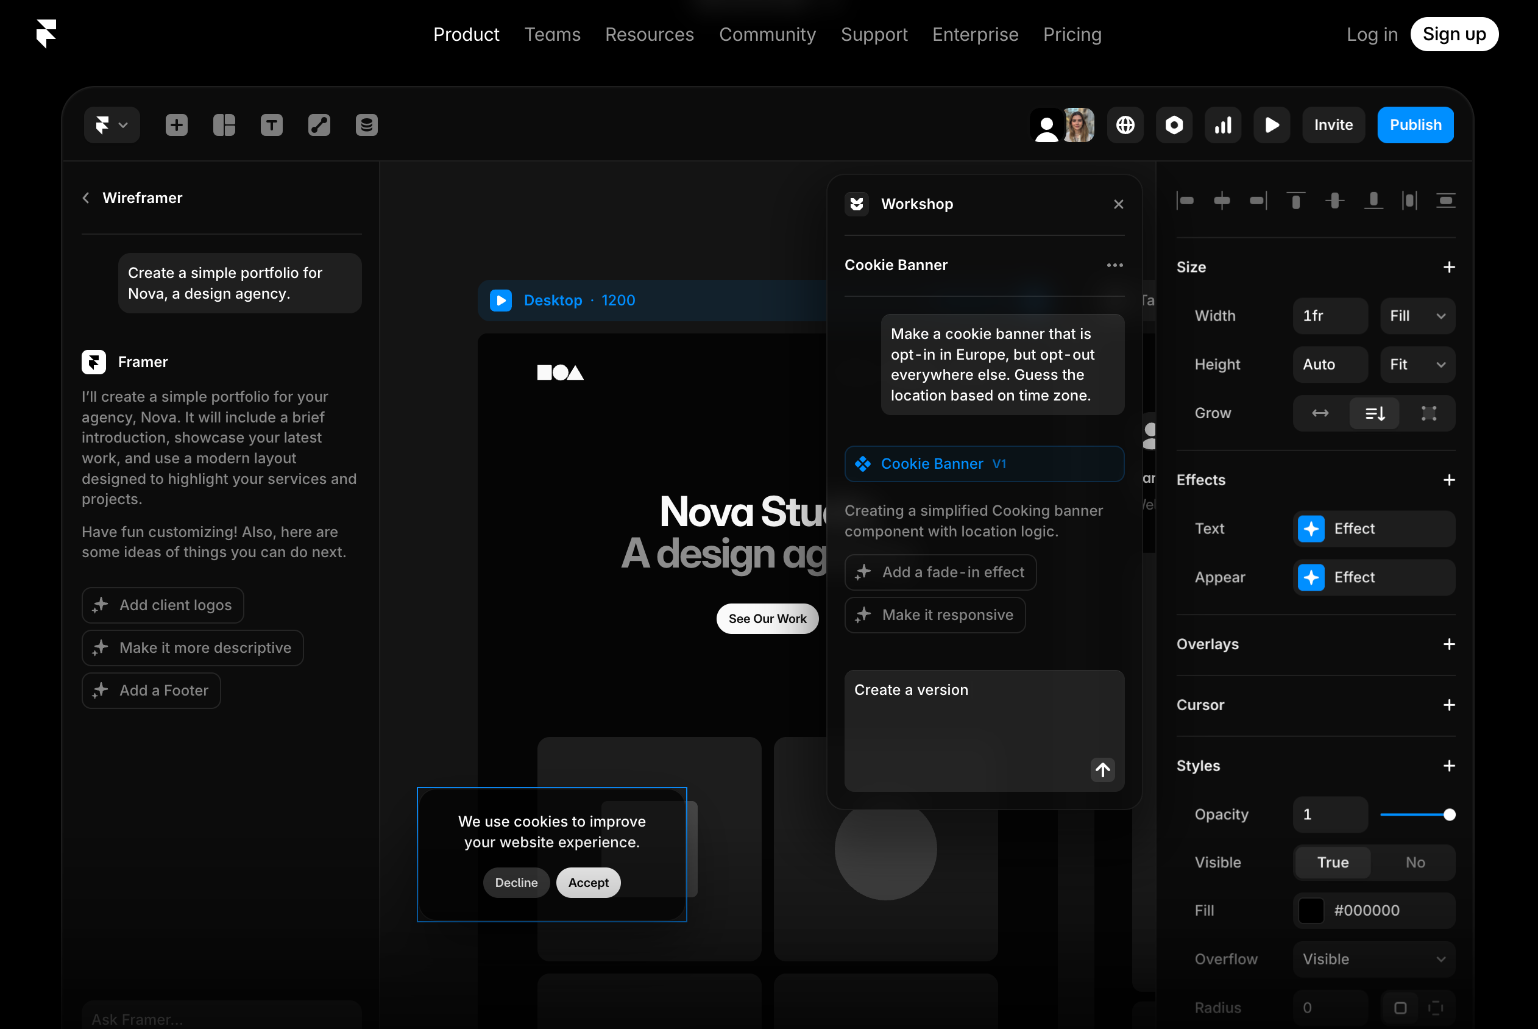Open the Vector/Link tool

click(319, 125)
